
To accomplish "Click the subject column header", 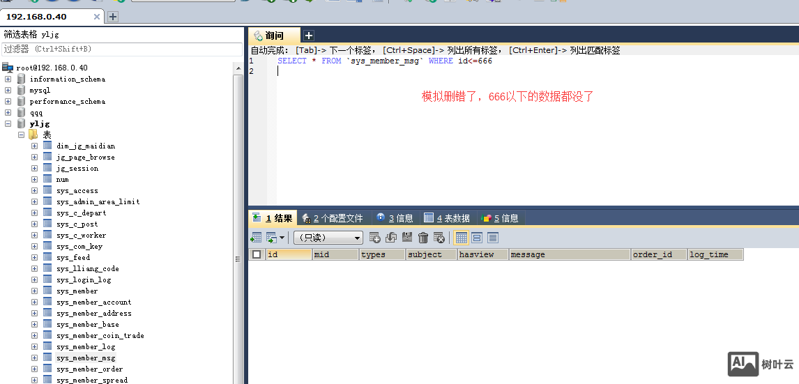I will pyautogui.click(x=431, y=254).
